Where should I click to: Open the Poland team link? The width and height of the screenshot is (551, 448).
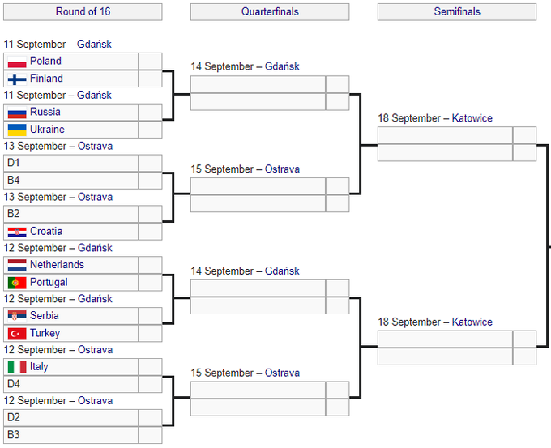45,61
